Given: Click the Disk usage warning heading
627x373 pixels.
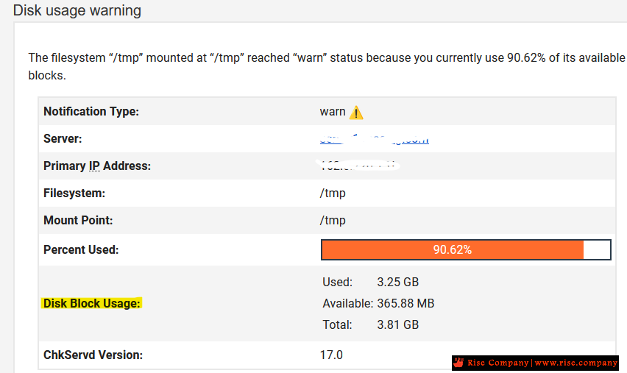Looking at the screenshot, I should coord(77,10).
